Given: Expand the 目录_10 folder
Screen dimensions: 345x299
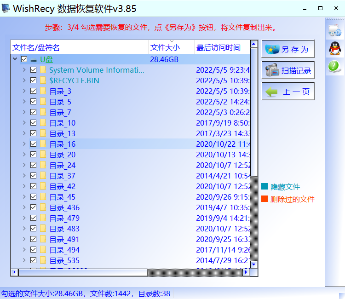Looking at the screenshot, I should pos(24,122).
